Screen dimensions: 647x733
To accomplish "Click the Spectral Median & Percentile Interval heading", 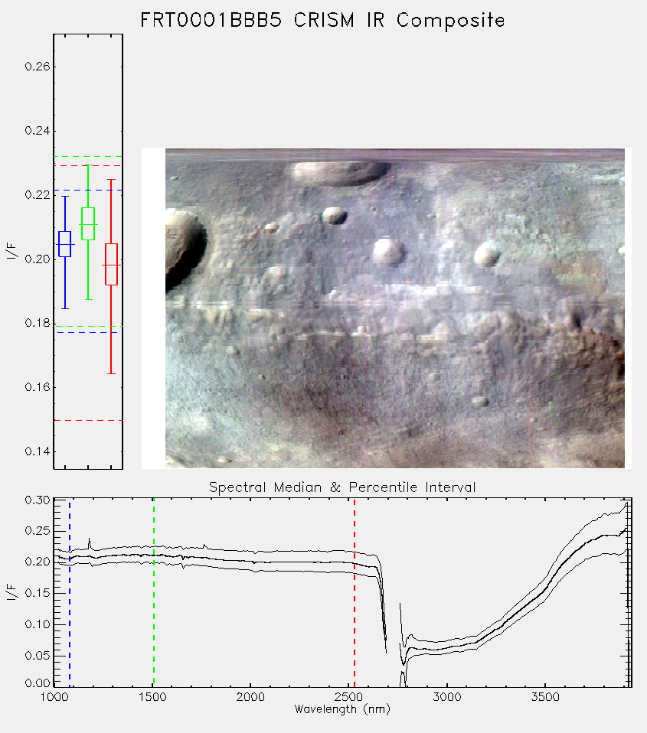I will 342,487.
